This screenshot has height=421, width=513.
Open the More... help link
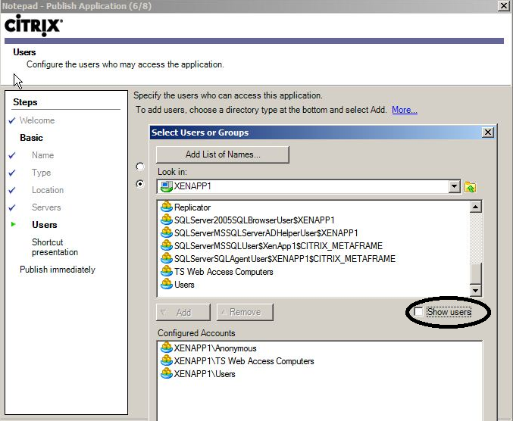coord(405,110)
